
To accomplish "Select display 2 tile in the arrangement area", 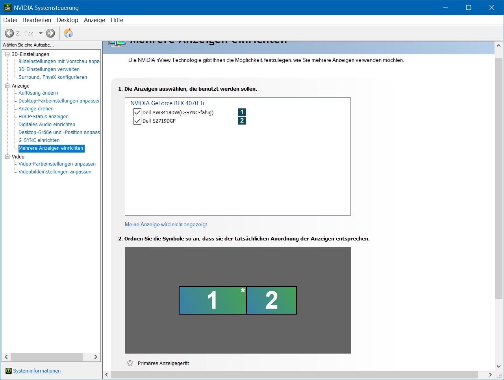I will [272, 300].
